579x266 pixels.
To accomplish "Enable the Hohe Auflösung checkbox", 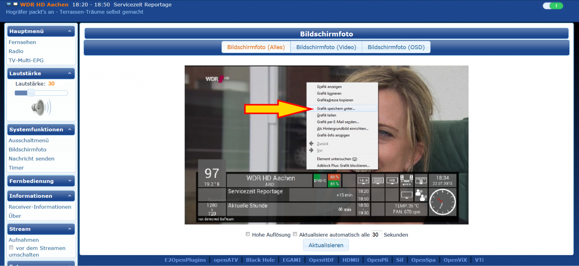I will click(x=248, y=234).
